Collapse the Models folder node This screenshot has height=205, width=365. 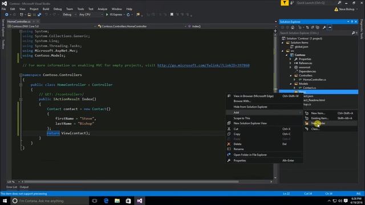291,84
